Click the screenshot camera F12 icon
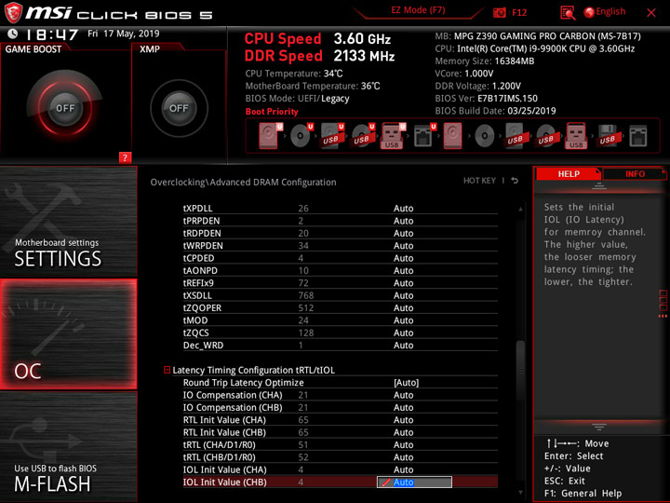The image size is (670, 503). point(499,12)
